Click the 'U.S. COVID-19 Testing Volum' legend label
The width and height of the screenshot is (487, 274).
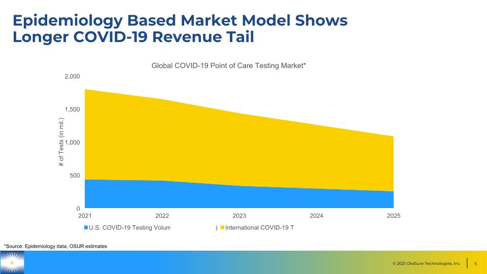click(x=129, y=228)
